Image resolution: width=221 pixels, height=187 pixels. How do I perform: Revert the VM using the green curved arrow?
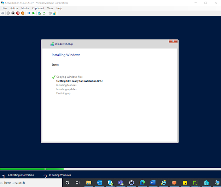[x=44, y=13]
